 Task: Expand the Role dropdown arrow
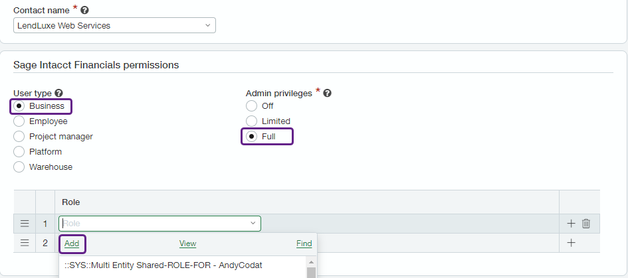tap(253, 224)
